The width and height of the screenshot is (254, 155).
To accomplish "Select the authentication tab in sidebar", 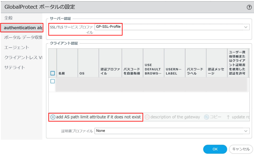I will pos(22,28).
